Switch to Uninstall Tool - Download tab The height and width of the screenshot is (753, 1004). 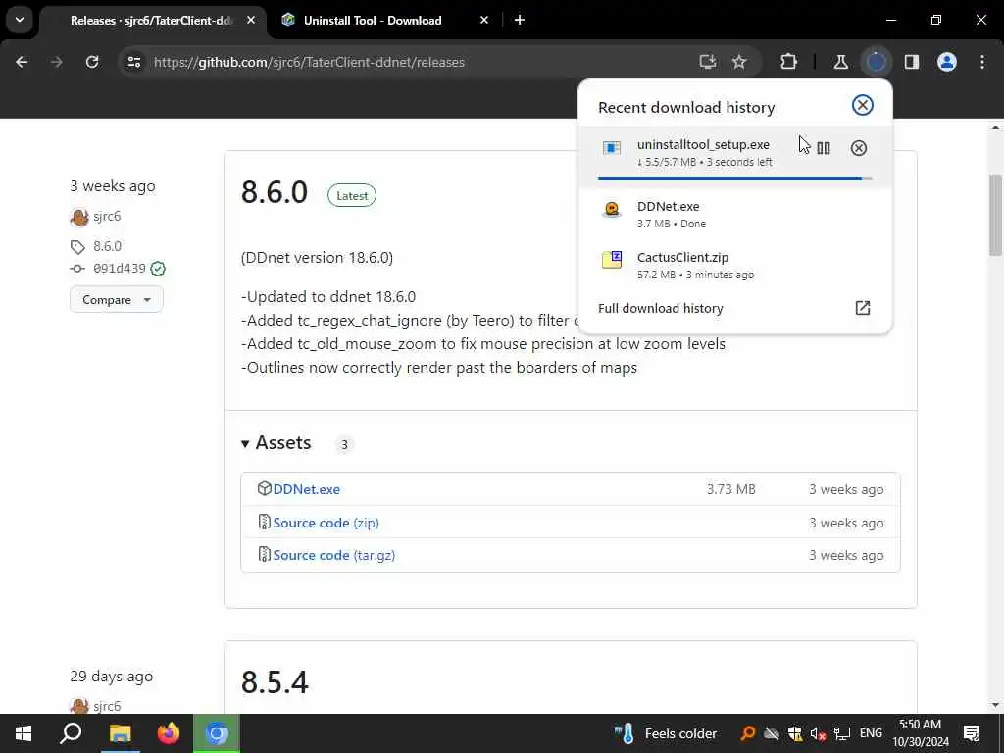pos(373,21)
